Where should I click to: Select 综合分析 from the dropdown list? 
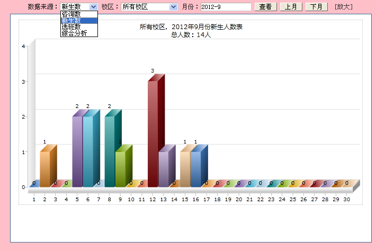click(x=79, y=33)
